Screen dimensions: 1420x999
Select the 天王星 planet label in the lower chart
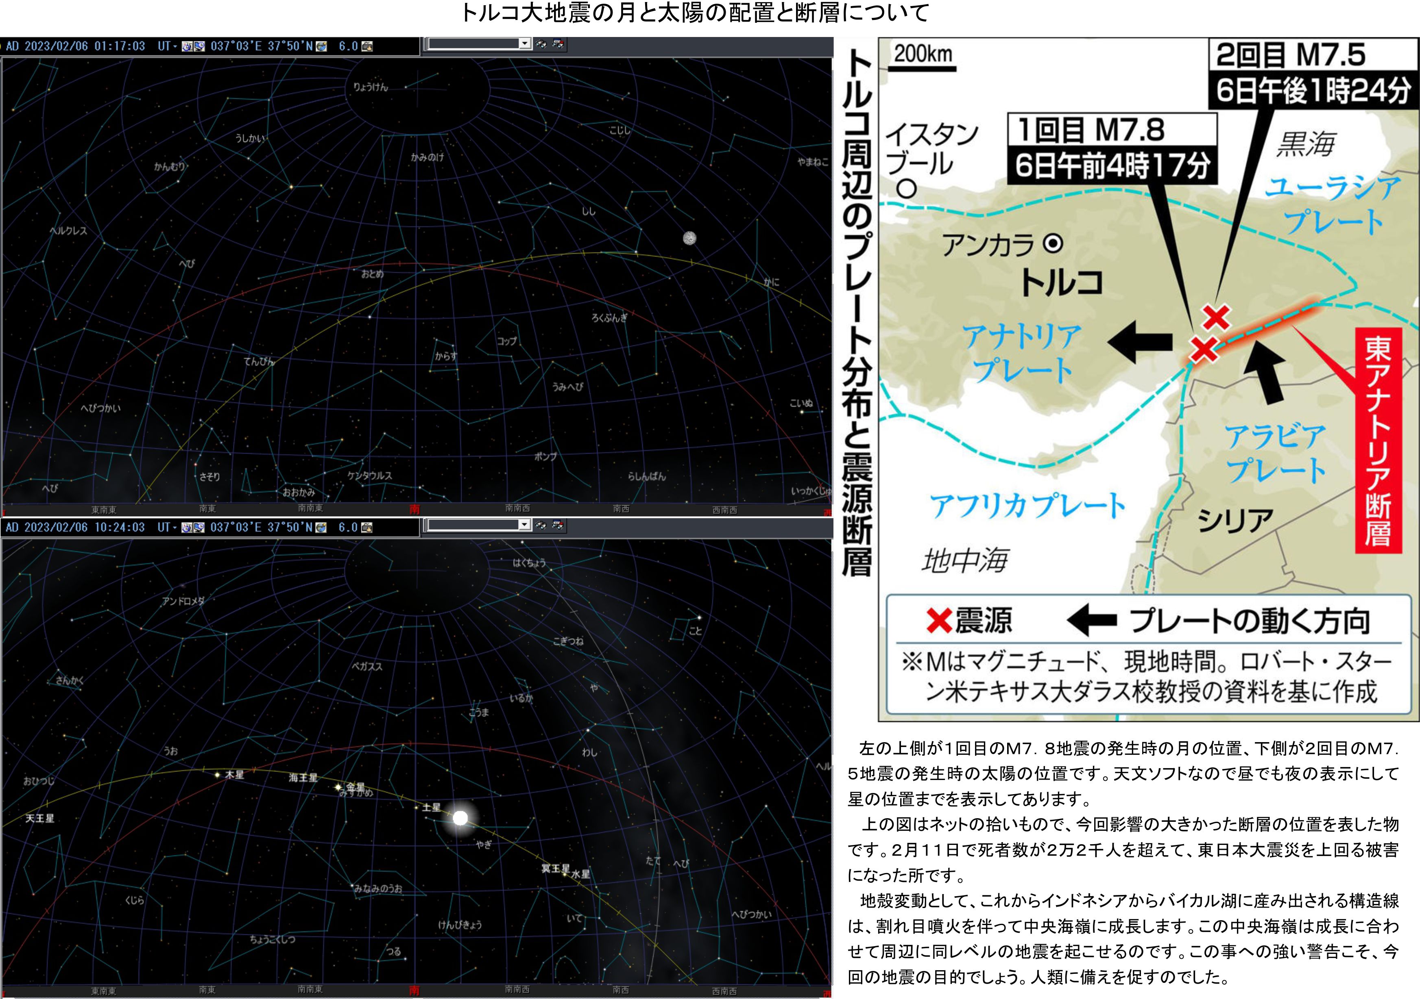[x=39, y=819]
